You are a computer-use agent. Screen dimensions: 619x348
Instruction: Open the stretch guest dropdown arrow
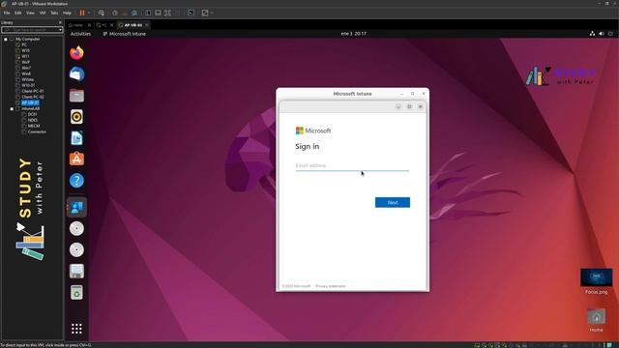pos(212,13)
